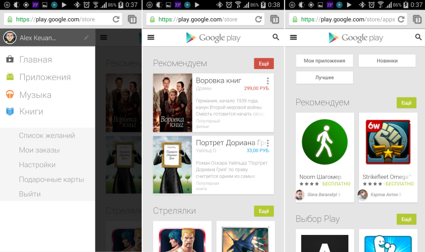Click the Strikefleet Omega app icon

coord(388,142)
